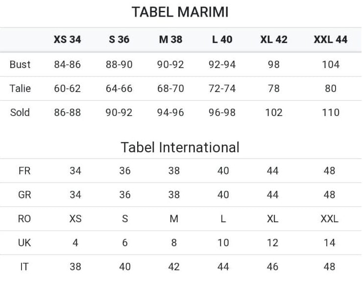Select the Sold row label
Screen dimensions: 363x282
pos(20,113)
